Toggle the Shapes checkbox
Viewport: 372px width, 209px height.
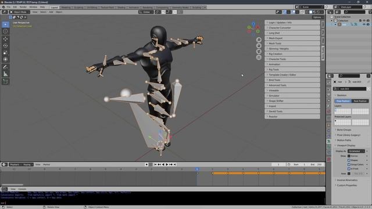pos(349,160)
